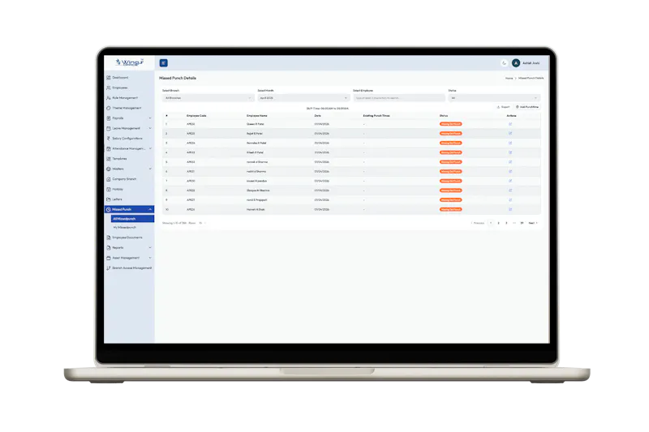Expand the Attendance Management section

130,148
